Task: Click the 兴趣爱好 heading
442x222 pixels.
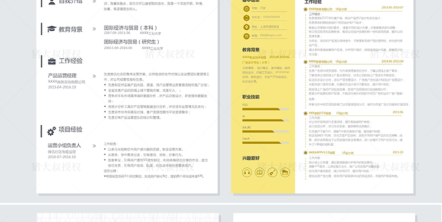Action: [251, 158]
